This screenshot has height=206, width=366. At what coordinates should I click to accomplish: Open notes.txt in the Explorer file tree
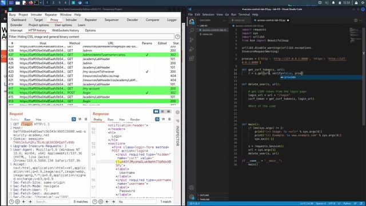[207, 34]
